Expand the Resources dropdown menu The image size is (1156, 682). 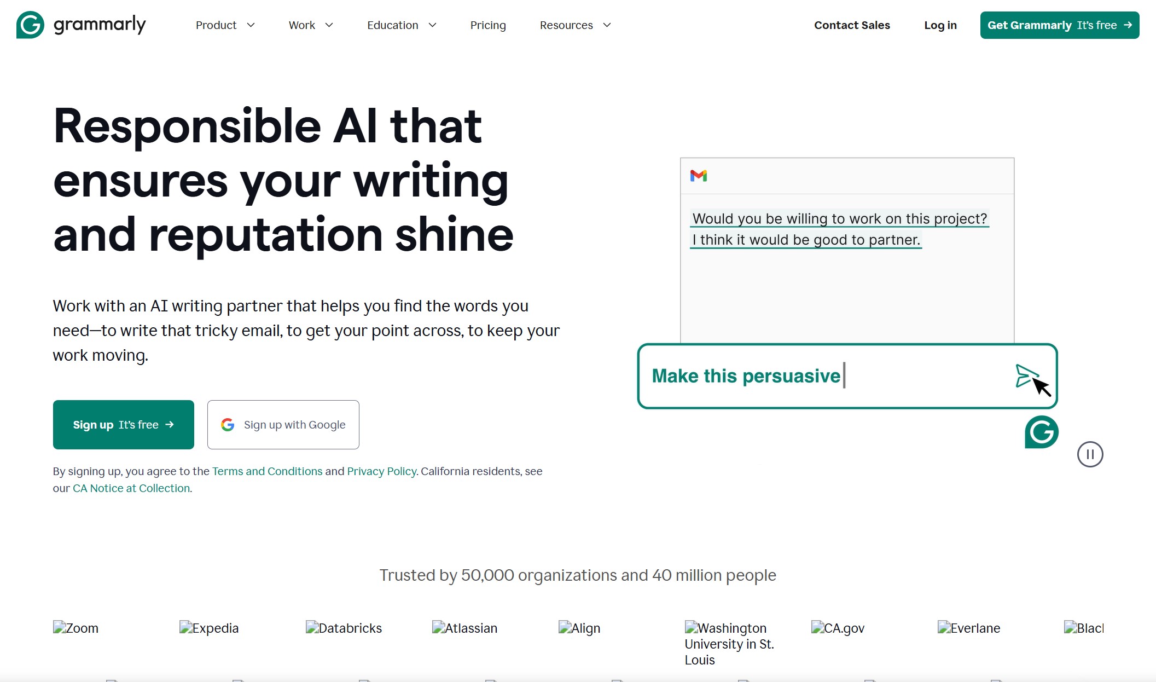click(x=576, y=25)
